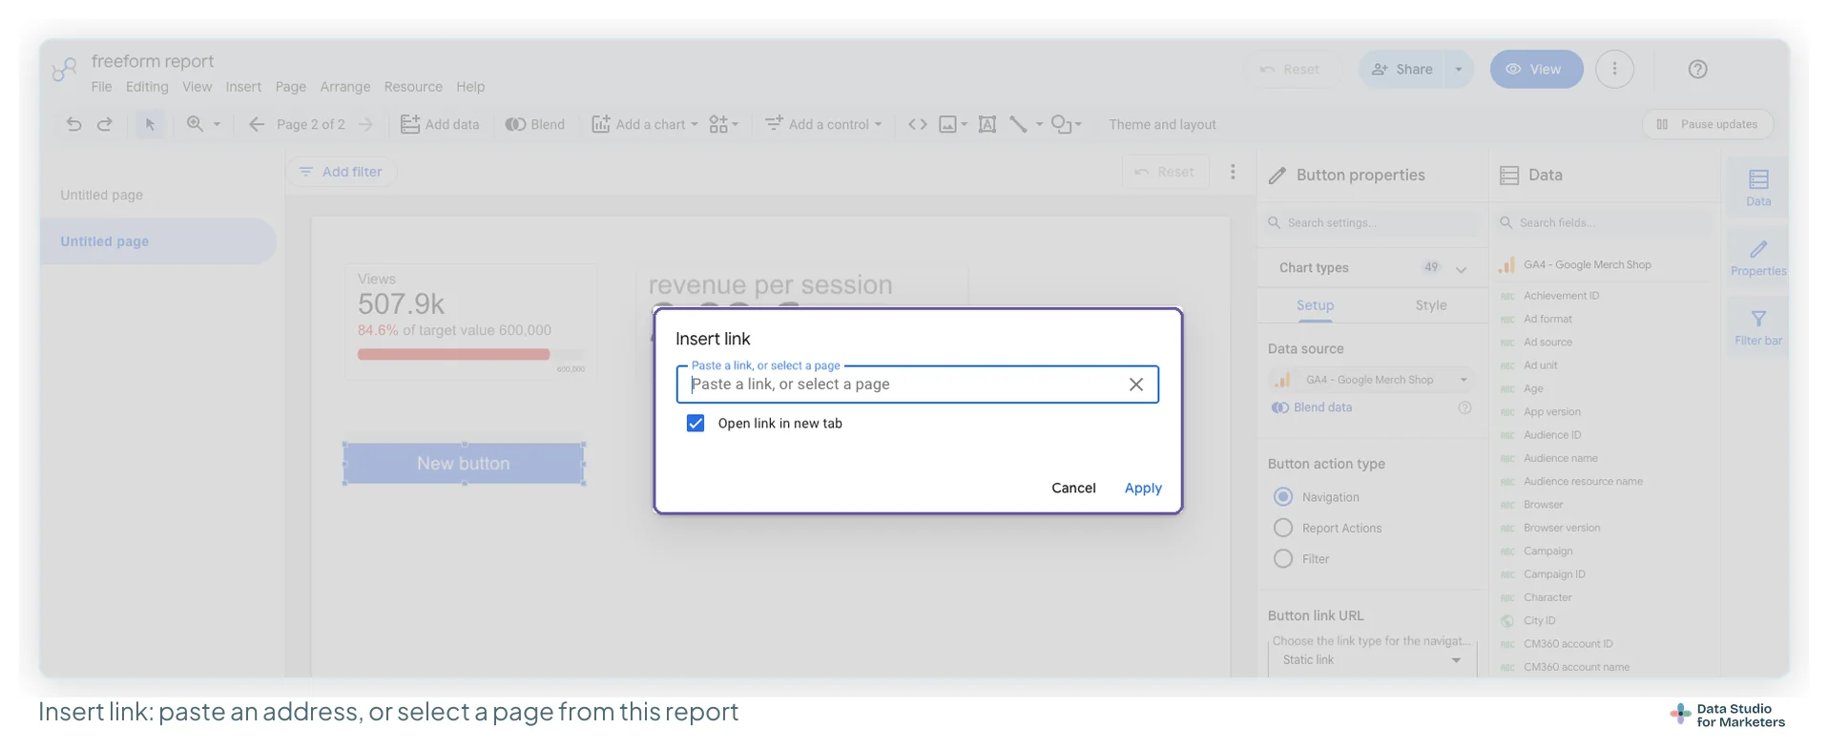Image resolution: width=1828 pixels, height=749 pixels.
Task: Open the zoom magnifier tool
Action: (x=195, y=124)
